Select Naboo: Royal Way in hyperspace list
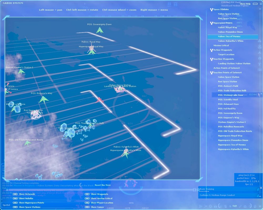 (x=227, y=28)
